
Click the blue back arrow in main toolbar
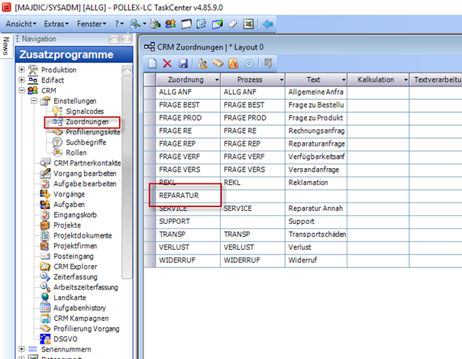click(268, 24)
